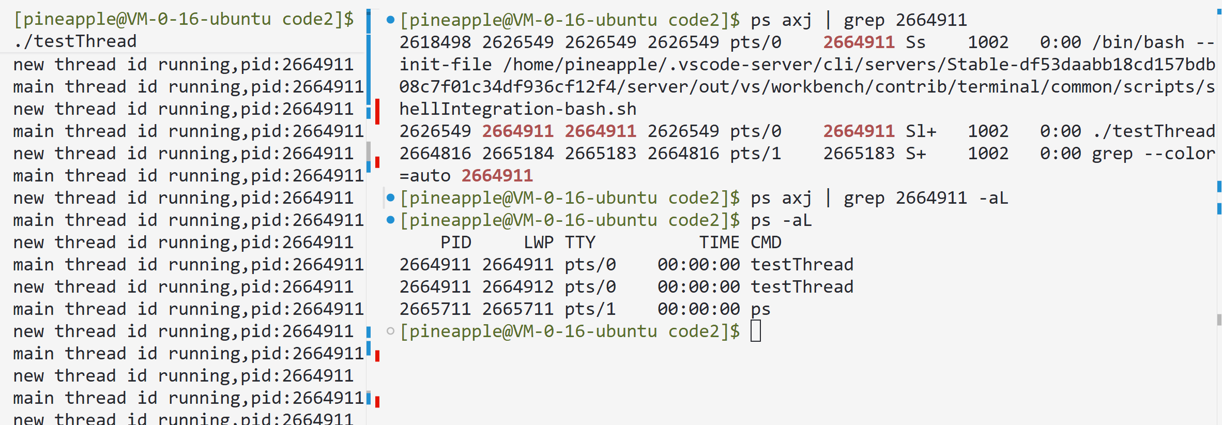Click the CMD column header
Viewport: 1222px width, 425px height.
[x=766, y=242]
